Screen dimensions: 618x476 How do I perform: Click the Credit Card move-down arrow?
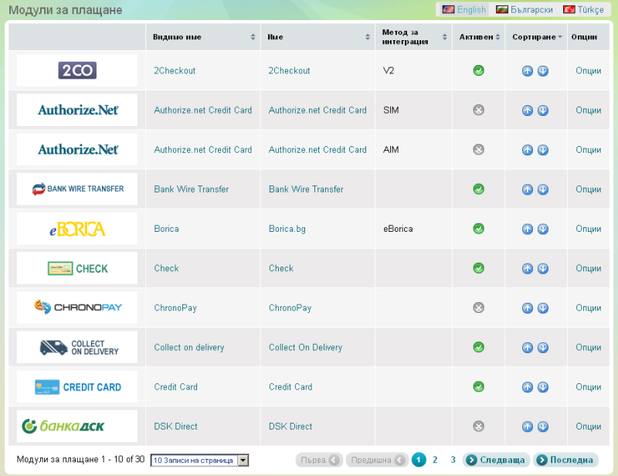[x=543, y=387]
